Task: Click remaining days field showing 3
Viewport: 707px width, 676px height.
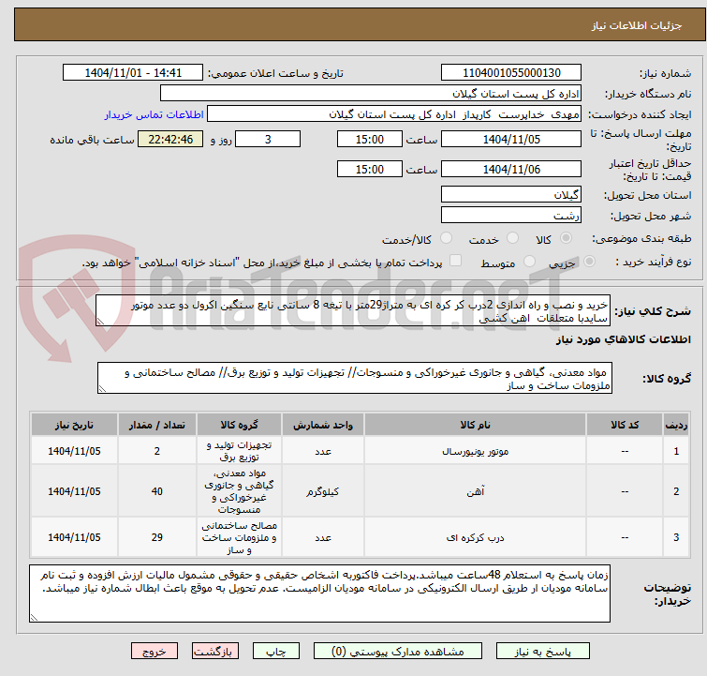Action: click(x=268, y=139)
